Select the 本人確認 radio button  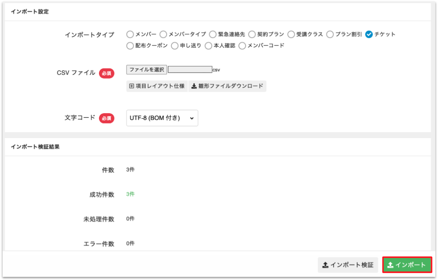pos(209,46)
